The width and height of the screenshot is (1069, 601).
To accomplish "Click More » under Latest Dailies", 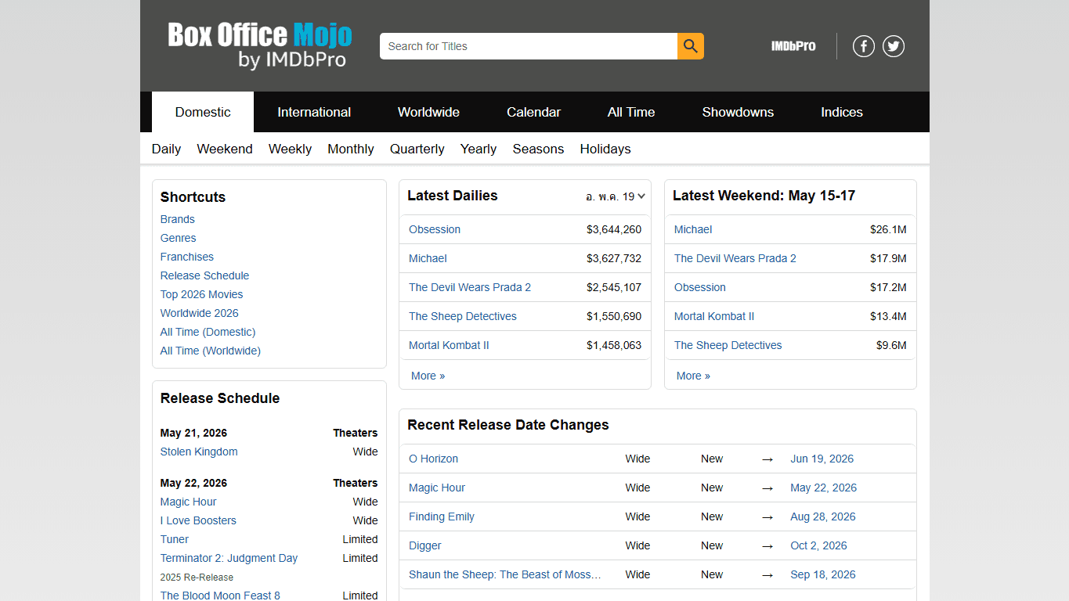I will point(428,376).
